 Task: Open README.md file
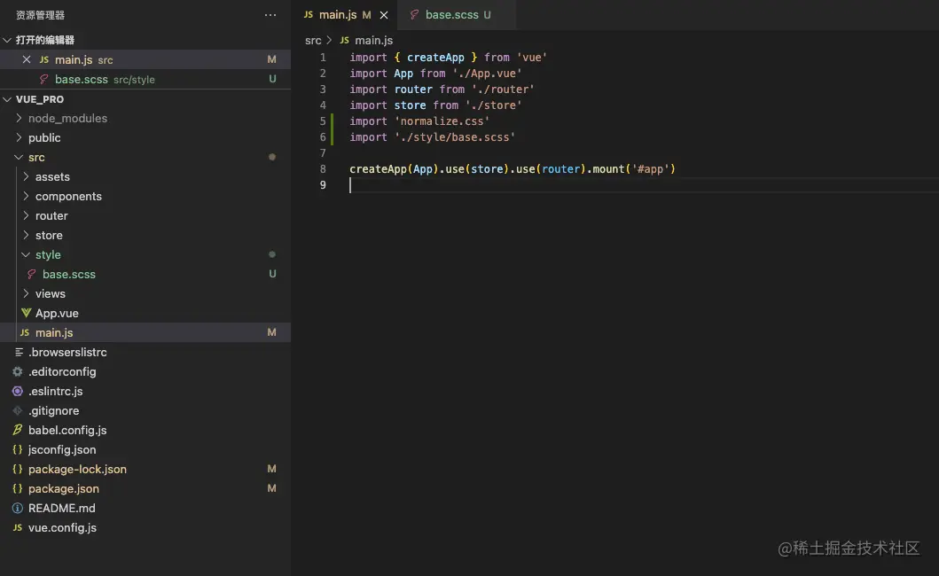pos(145,509)
